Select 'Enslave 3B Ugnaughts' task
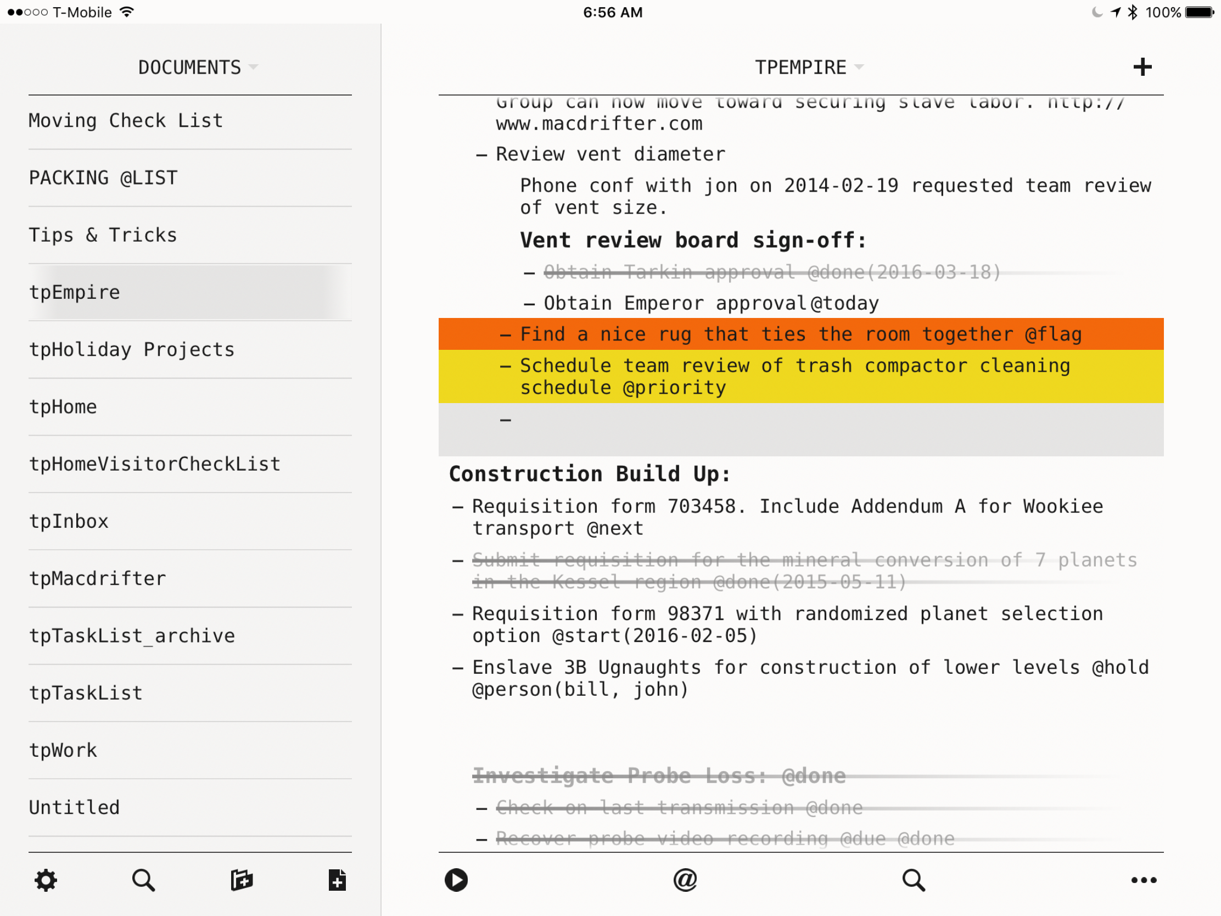 pyautogui.click(x=810, y=679)
